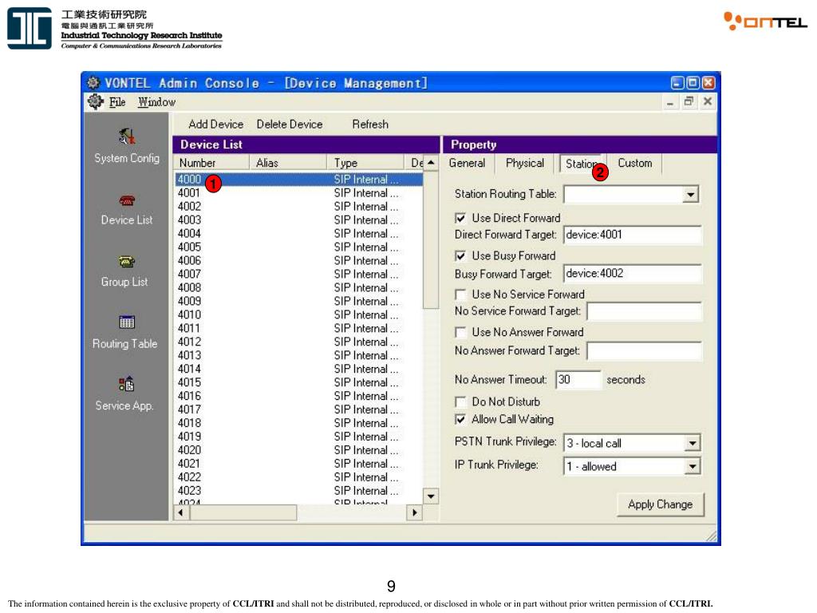
Task: Click Delete Device
Action: (289, 124)
